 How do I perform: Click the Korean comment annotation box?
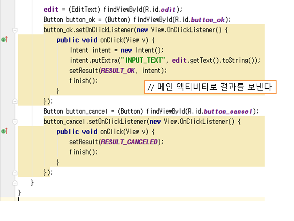[210, 87]
